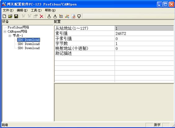
Task: Click the colorful network tool icon
Action: coord(67,16)
